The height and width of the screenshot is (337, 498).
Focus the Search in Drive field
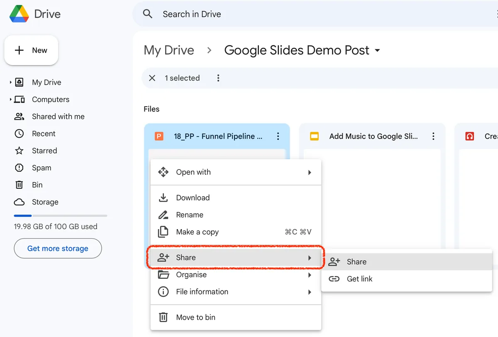point(315,14)
